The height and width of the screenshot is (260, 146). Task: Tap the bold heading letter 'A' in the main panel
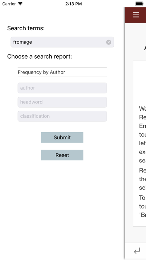[145, 48]
